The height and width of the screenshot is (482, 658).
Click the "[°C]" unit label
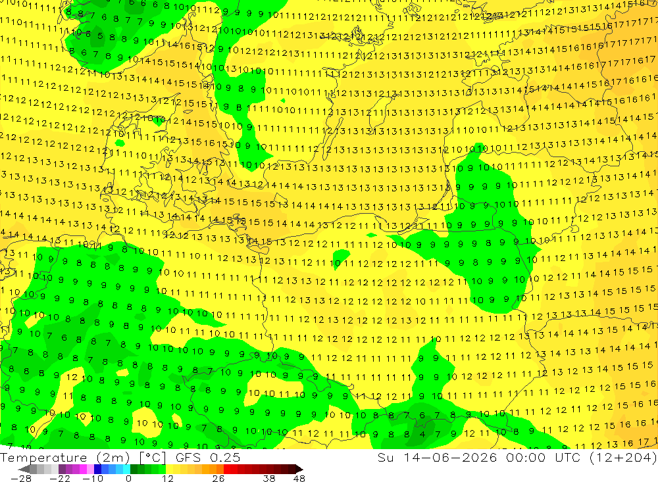pos(153,458)
